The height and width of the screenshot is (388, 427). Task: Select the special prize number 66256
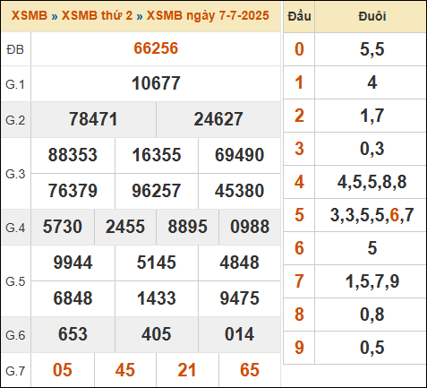(156, 48)
